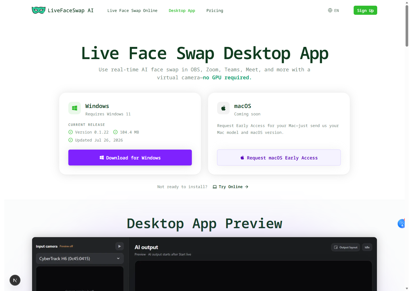Screen dimensions: 409x291
Task: Click the "CURRENT RELEASE" label
Action: point(87,124)
